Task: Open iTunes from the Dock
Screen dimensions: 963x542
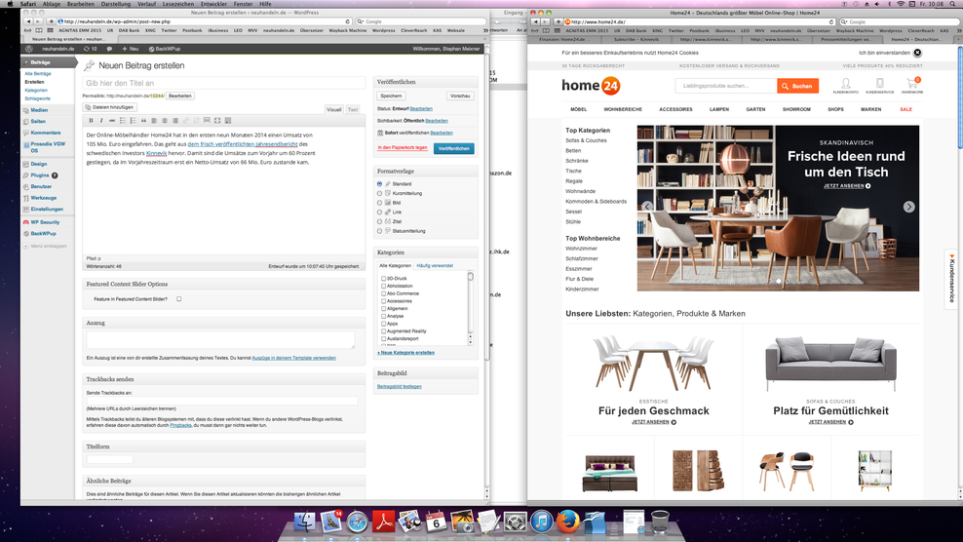Action: click(541, 522)
